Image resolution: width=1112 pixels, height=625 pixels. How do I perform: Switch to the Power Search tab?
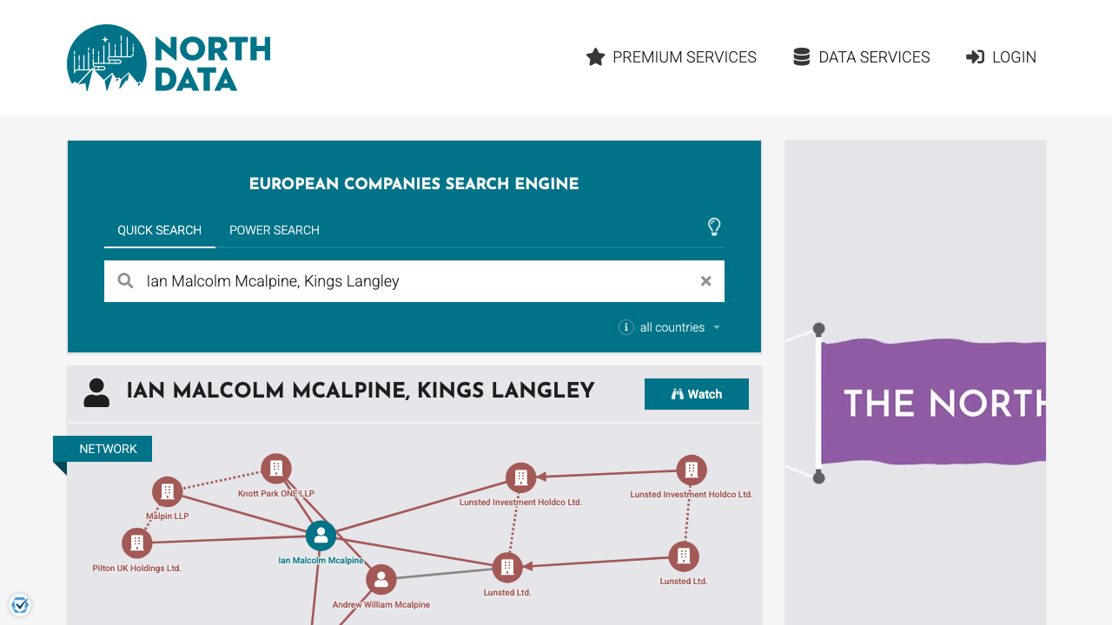pyautogui.click(x=275, y=230)
